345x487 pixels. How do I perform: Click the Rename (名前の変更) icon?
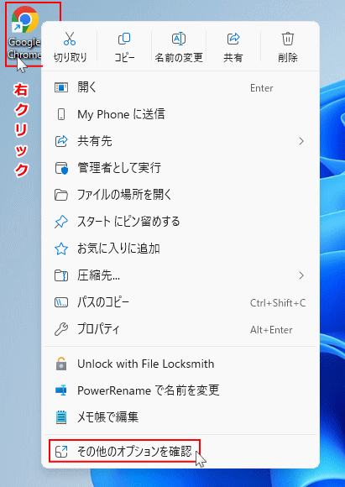point(179,39)
